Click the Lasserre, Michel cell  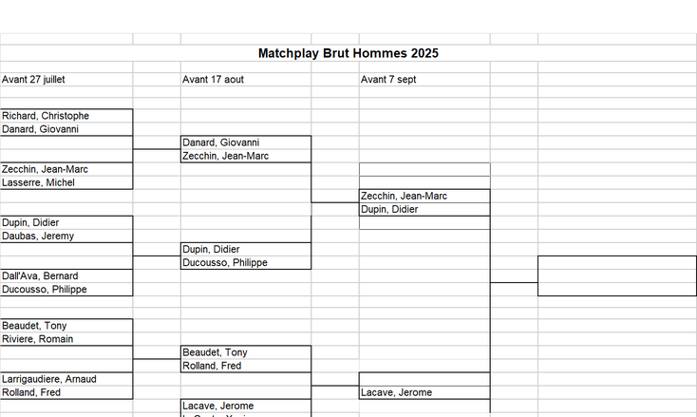pyautogui.click(x=39, y=182)
